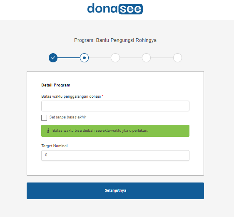This screenshot has height=217, width=234.
Task: Click the blue progress line between steps
Action: tap(69, 58)
